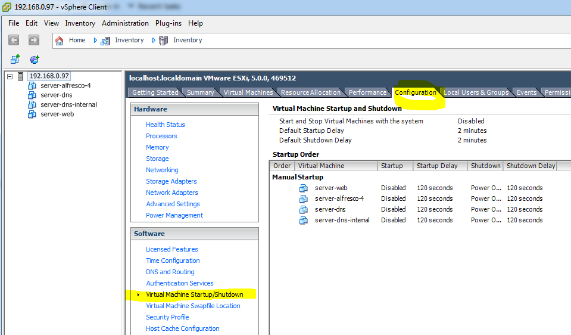Open Virtual Machine Swapfile Location link
The width and height of the screenshot is (571, 335).
pyautogui.click(x=193, y=306)
